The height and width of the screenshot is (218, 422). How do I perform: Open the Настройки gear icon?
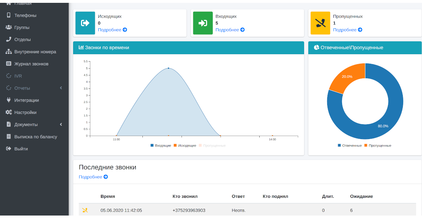(9, 112)
